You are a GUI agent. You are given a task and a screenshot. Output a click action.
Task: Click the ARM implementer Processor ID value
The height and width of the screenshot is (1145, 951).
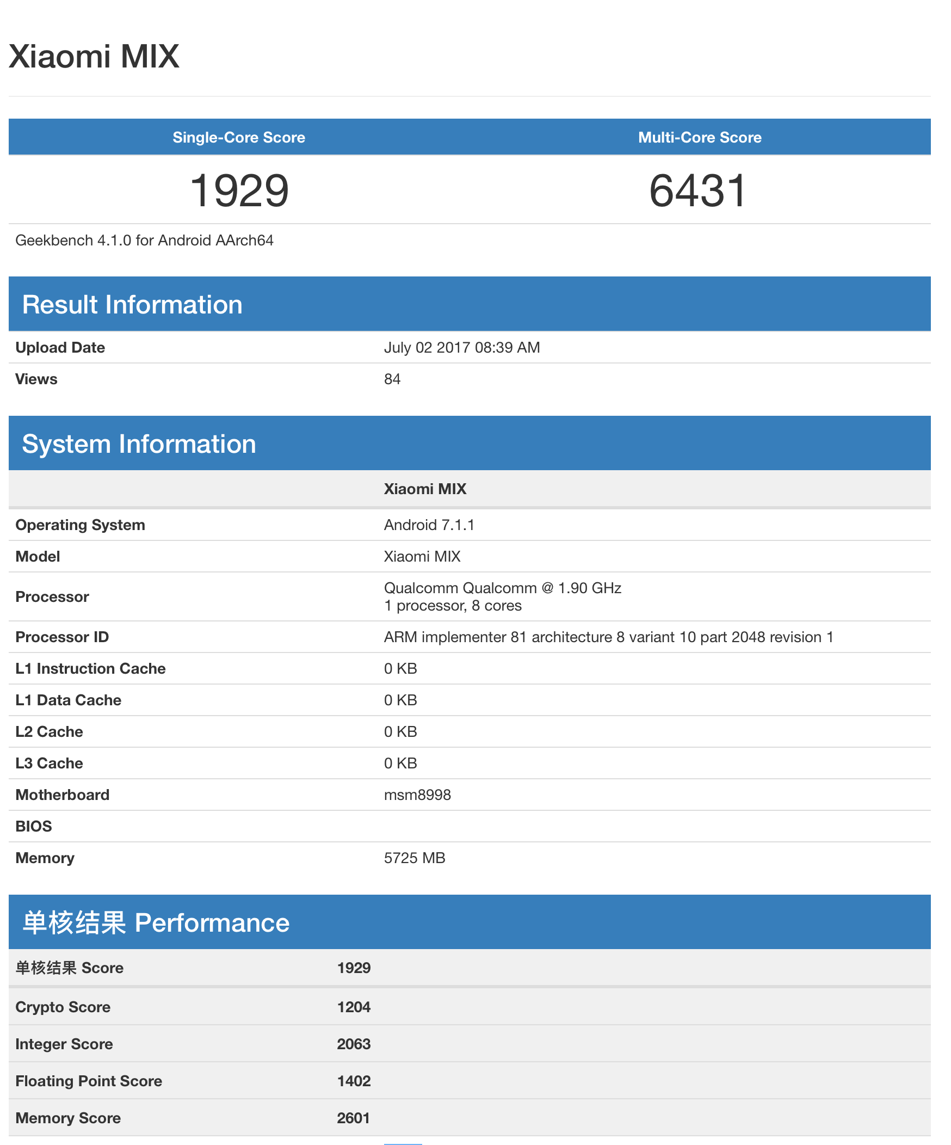coord(608,637)
